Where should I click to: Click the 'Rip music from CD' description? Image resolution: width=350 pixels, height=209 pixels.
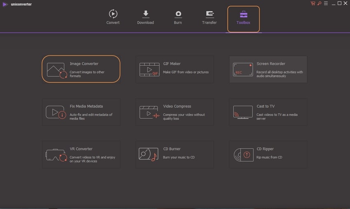click(x=269, y=157)
